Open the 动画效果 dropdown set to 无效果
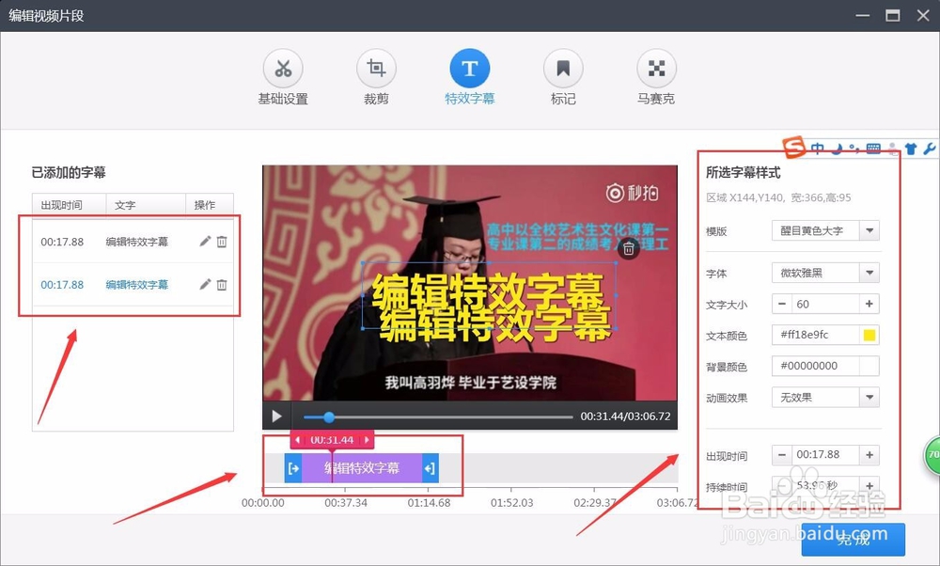The image size is (940, 566). 870,397
